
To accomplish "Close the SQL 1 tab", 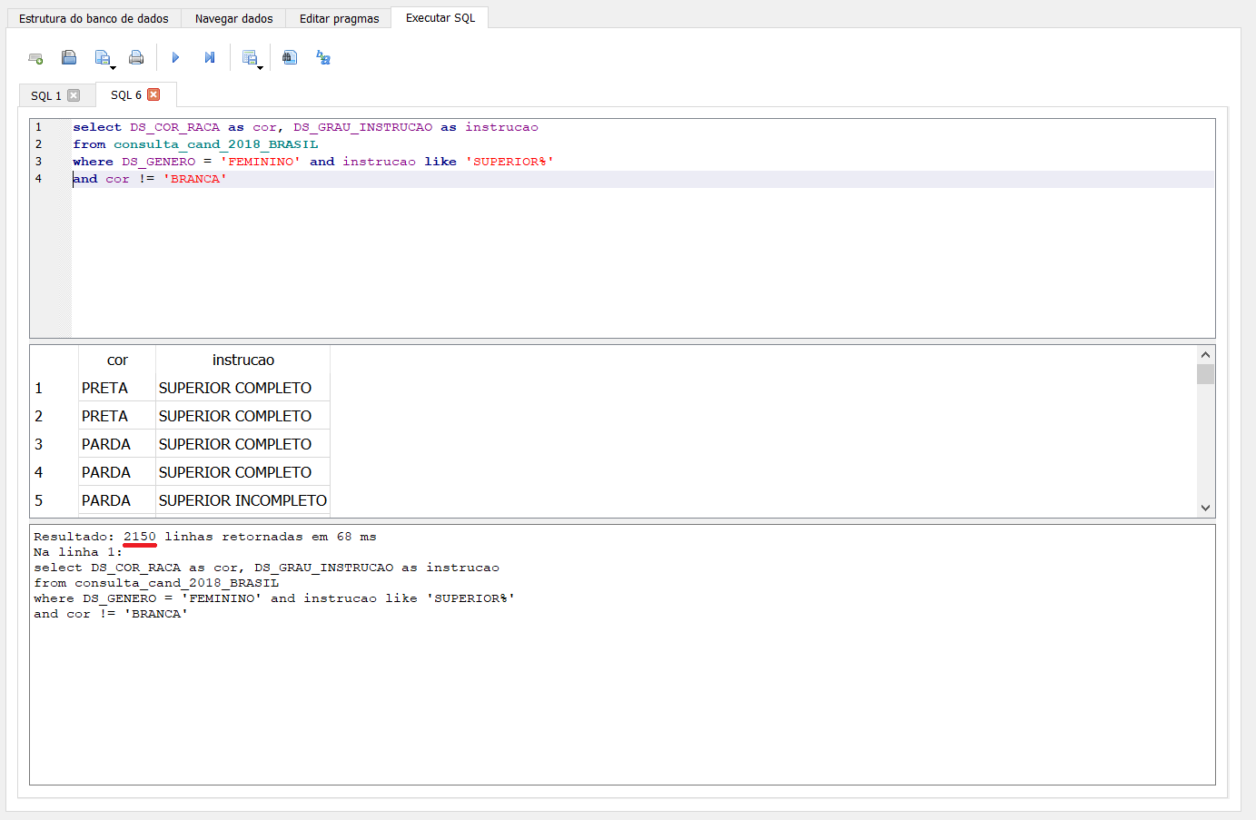I will 74,95.
